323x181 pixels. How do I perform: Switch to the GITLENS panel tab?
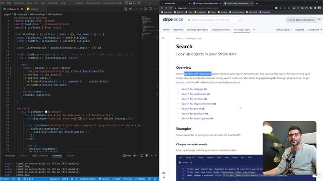tap(70, 156)
